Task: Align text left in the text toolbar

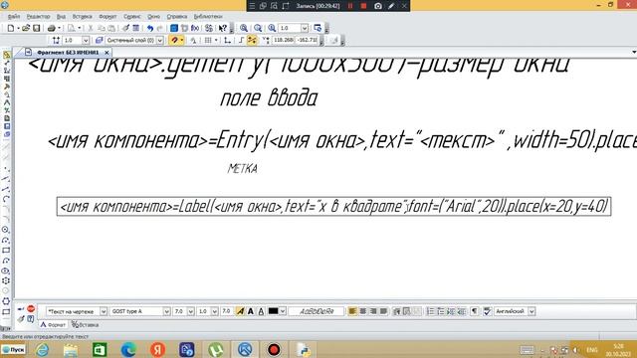Action: tap(352, 311)
